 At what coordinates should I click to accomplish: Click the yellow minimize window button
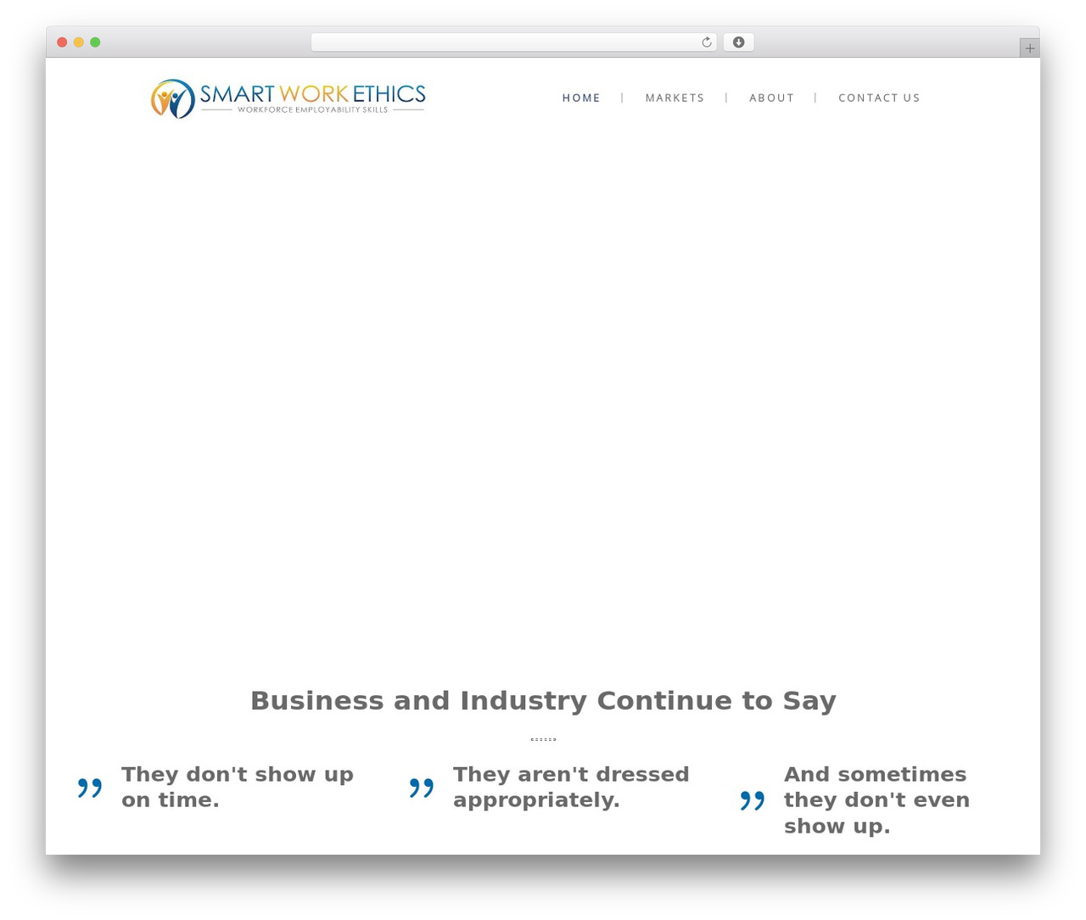78,42
